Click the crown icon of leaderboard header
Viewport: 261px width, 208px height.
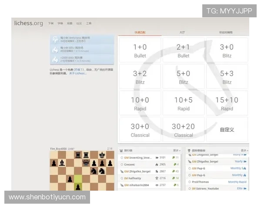point(121,151)
